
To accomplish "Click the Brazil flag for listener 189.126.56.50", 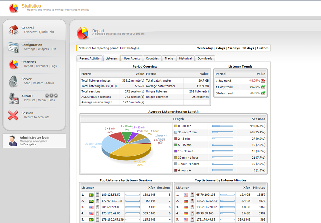I will (91, 195).
